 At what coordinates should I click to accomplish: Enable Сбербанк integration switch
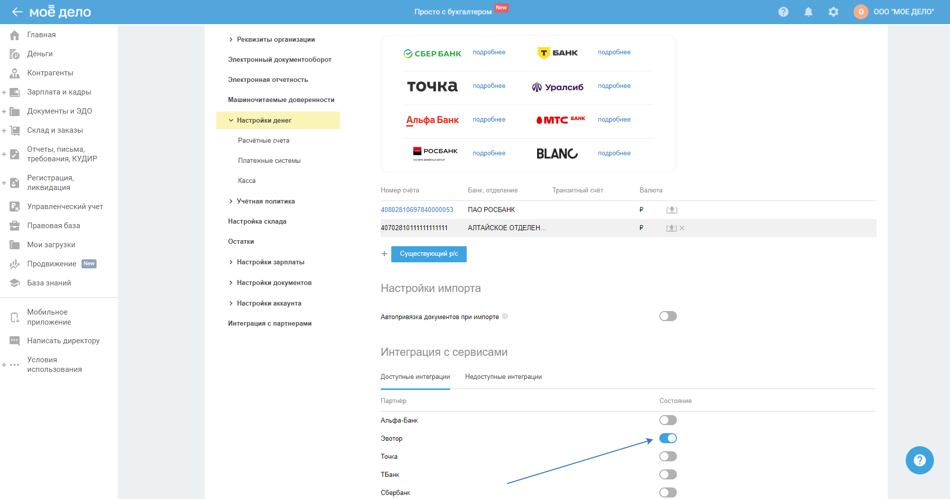668,492
